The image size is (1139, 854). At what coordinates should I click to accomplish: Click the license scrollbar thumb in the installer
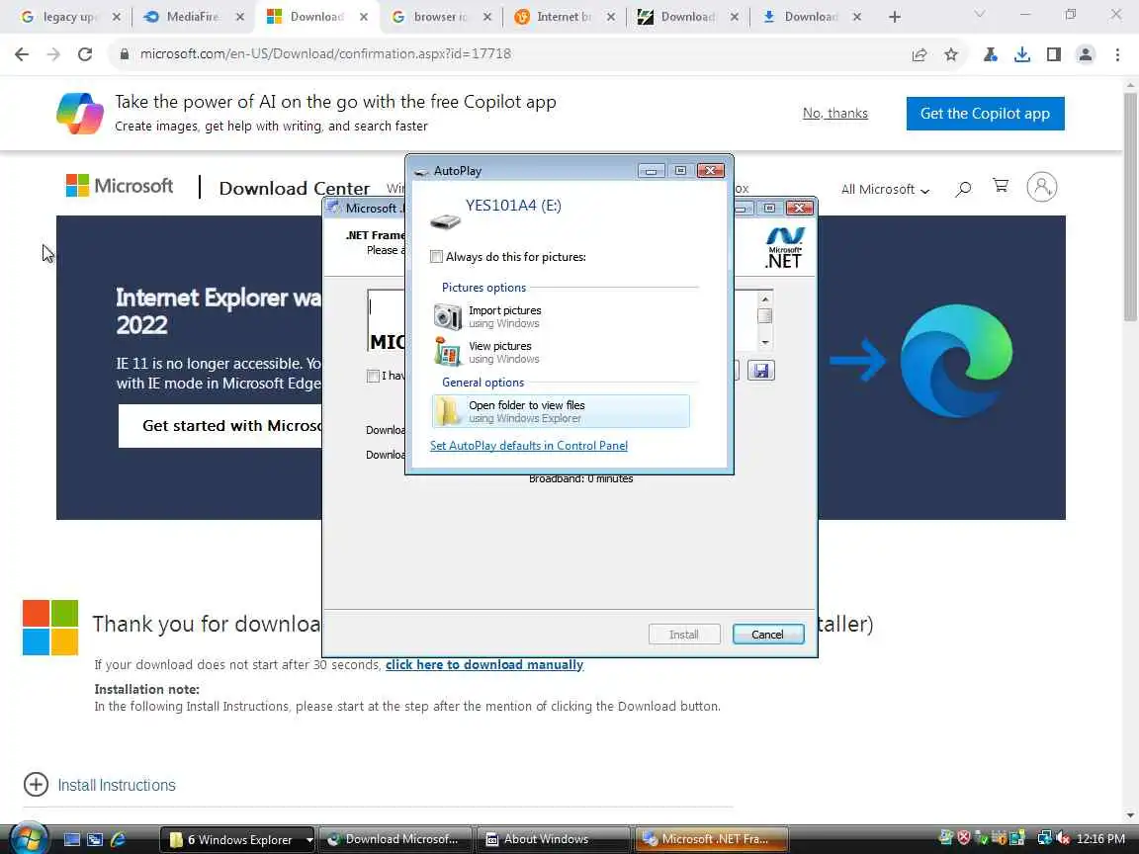(765, 316)
